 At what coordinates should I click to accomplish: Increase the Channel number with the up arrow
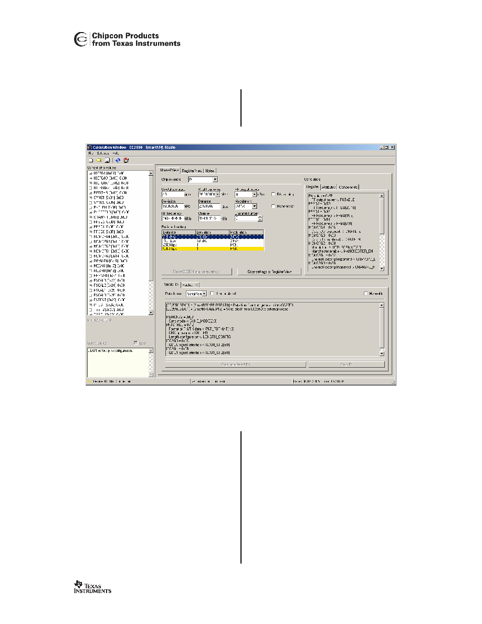[260, 217]
